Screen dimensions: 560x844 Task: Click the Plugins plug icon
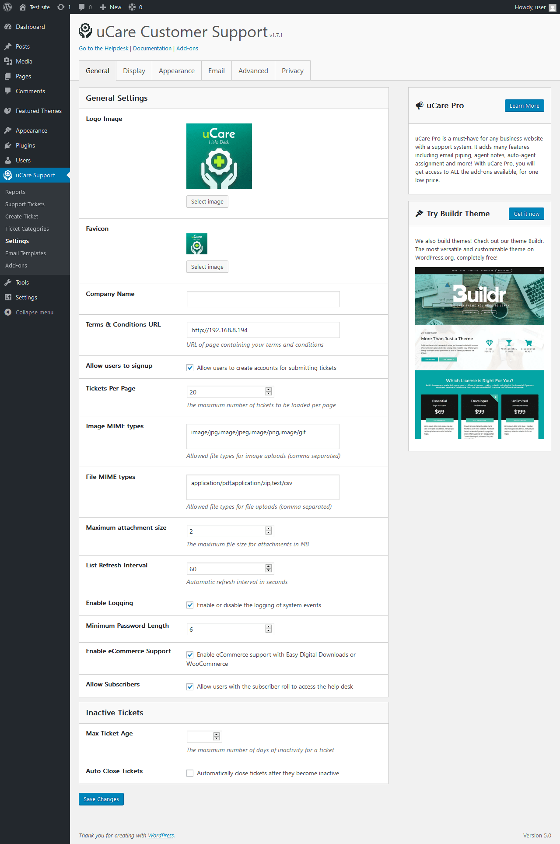[8, 145]
